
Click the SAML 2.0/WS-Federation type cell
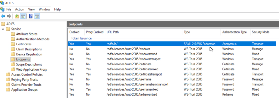pos(200,44)
